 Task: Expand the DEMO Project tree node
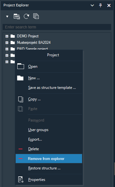point(7,36)
